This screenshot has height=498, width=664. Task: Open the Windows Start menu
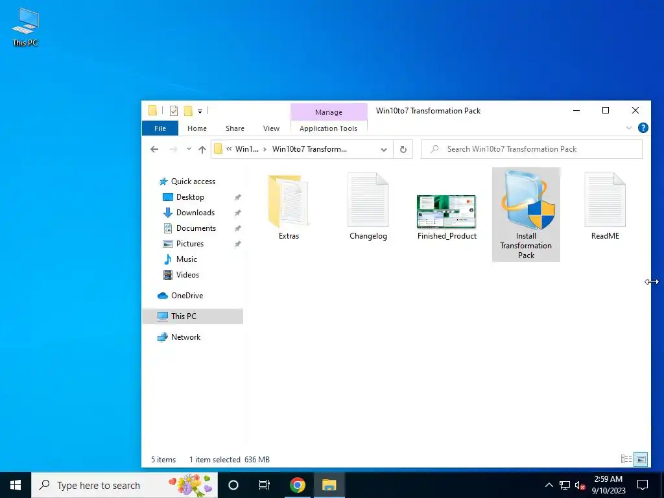tap(16, 485)
